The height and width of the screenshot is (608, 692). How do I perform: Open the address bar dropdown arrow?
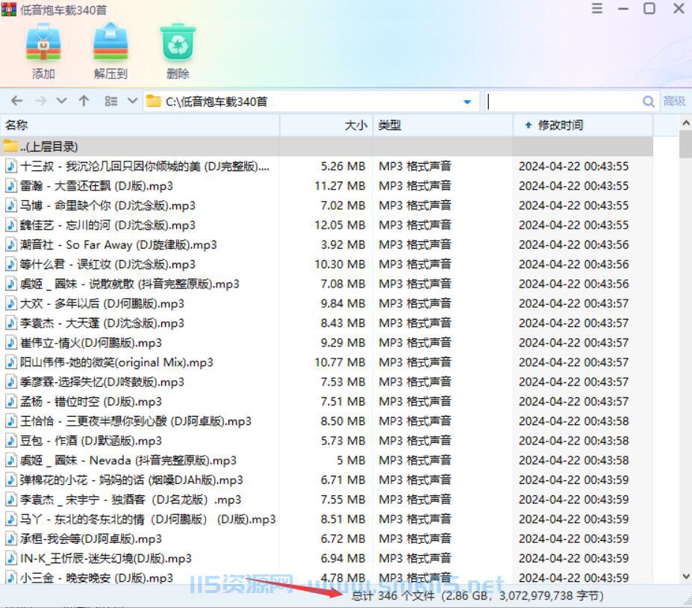pos(468,101)
